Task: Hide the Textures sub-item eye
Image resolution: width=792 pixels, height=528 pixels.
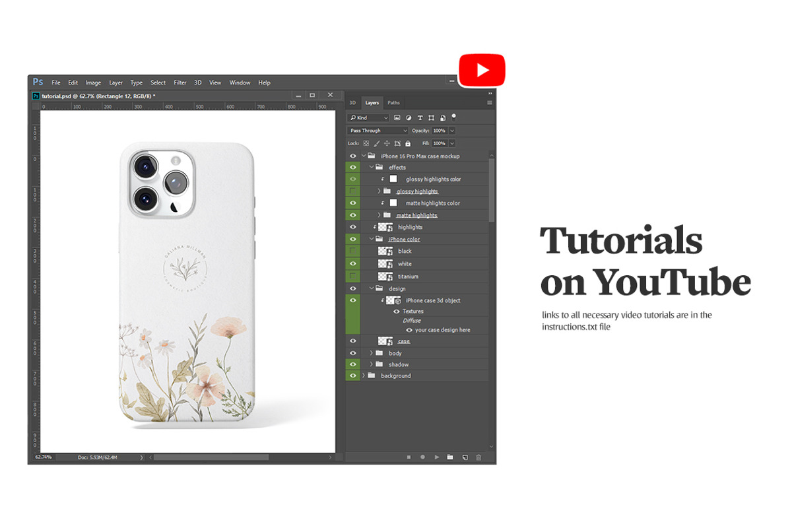Action: (396, 312)
